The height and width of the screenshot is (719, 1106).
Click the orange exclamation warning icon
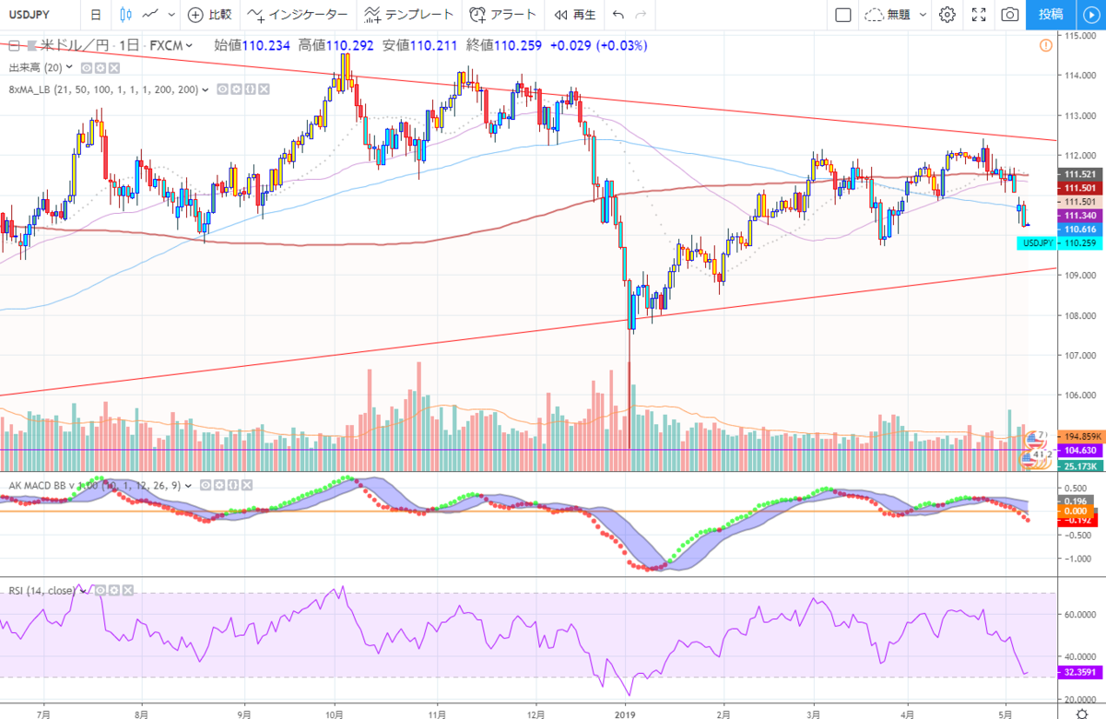pyautogui.click(x=1046, y=45)
